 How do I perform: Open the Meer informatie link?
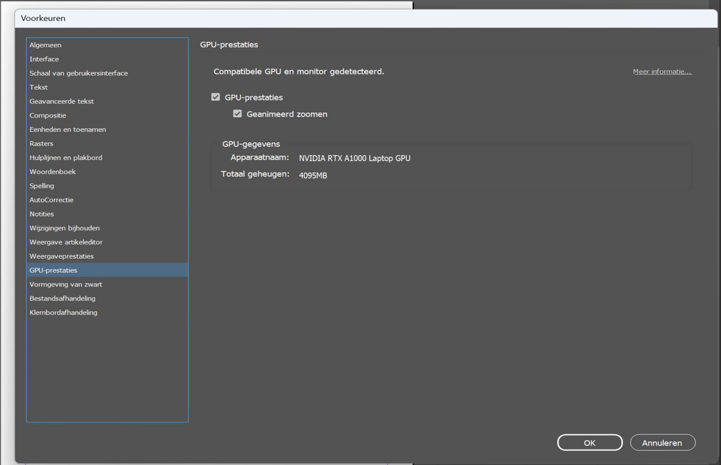[x=662, y=72]
